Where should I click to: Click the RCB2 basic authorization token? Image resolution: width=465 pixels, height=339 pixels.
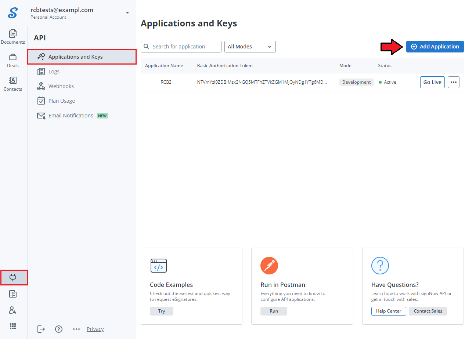tap(262, 82)
